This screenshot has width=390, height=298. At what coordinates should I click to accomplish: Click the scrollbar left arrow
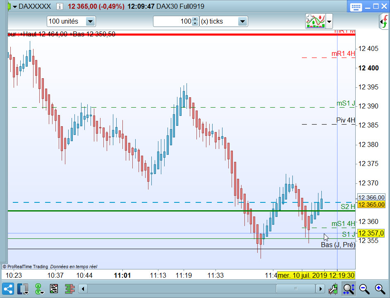pyautogui.click(x=83, y=289)
